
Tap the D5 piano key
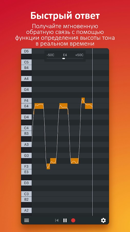pos(26,51)
